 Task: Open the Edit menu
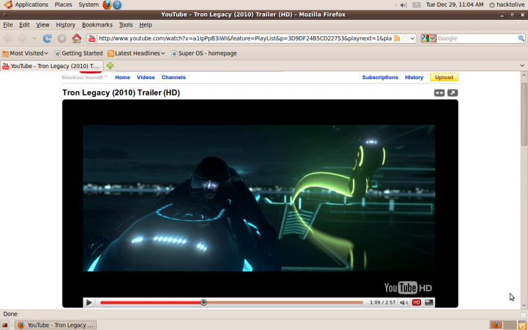[24, 25]
